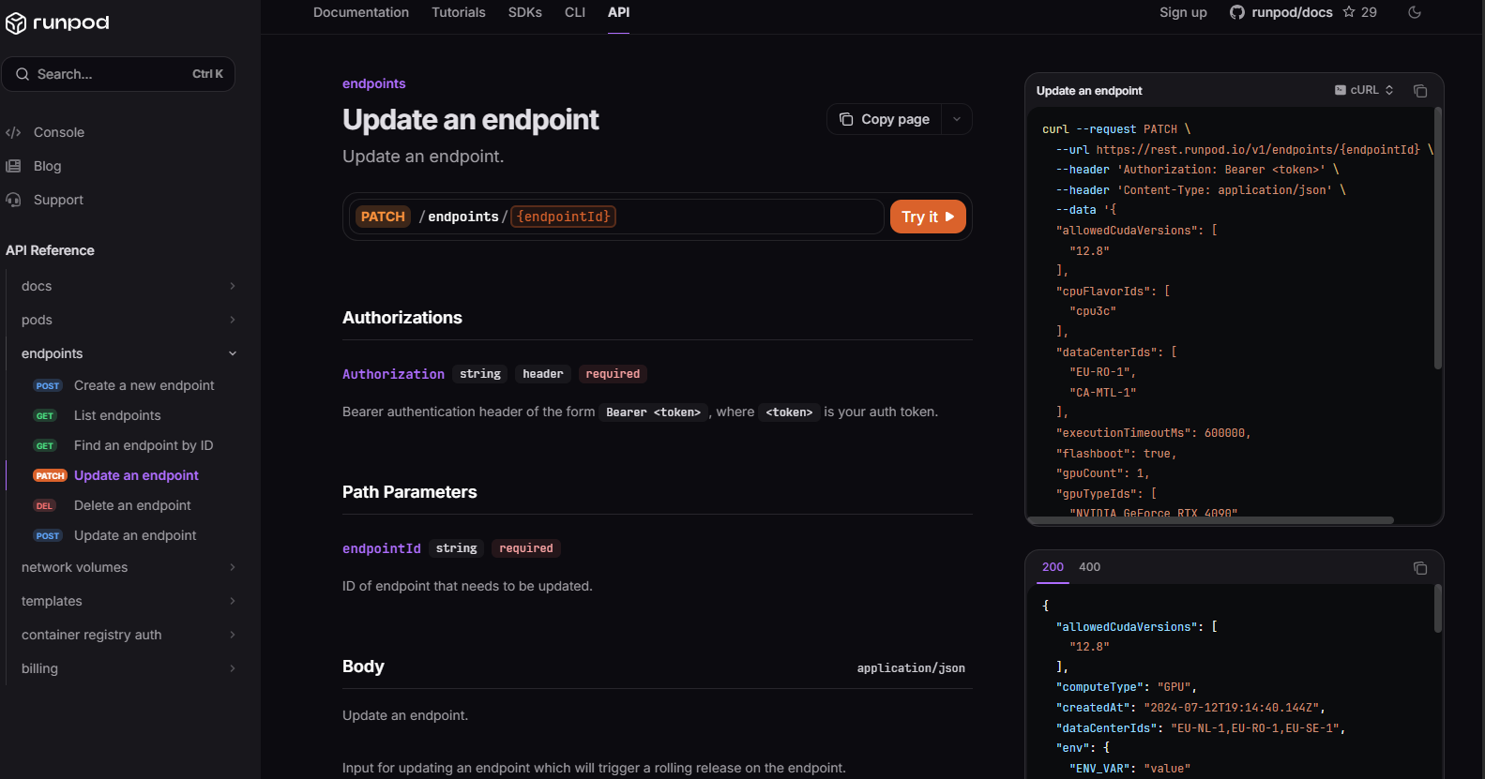Open the Console link in sidebar

pyautogui.click(x=59, y=132)
